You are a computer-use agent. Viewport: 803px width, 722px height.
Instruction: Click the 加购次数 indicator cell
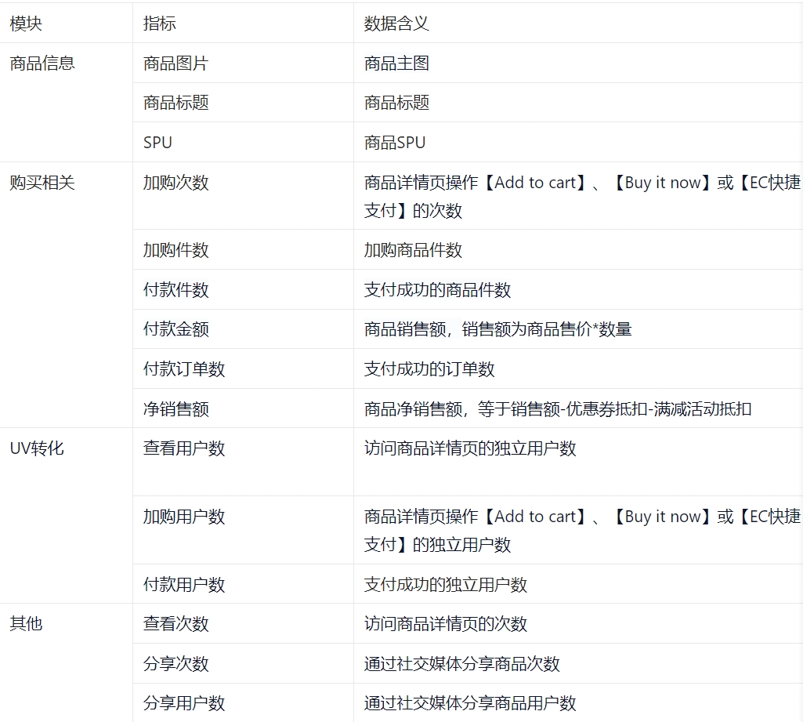click(176, 183)
